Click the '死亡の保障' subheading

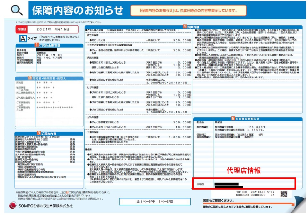click(x=93, y=35)
